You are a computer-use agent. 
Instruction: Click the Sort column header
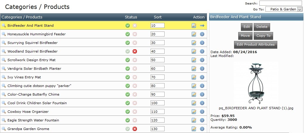158,17
